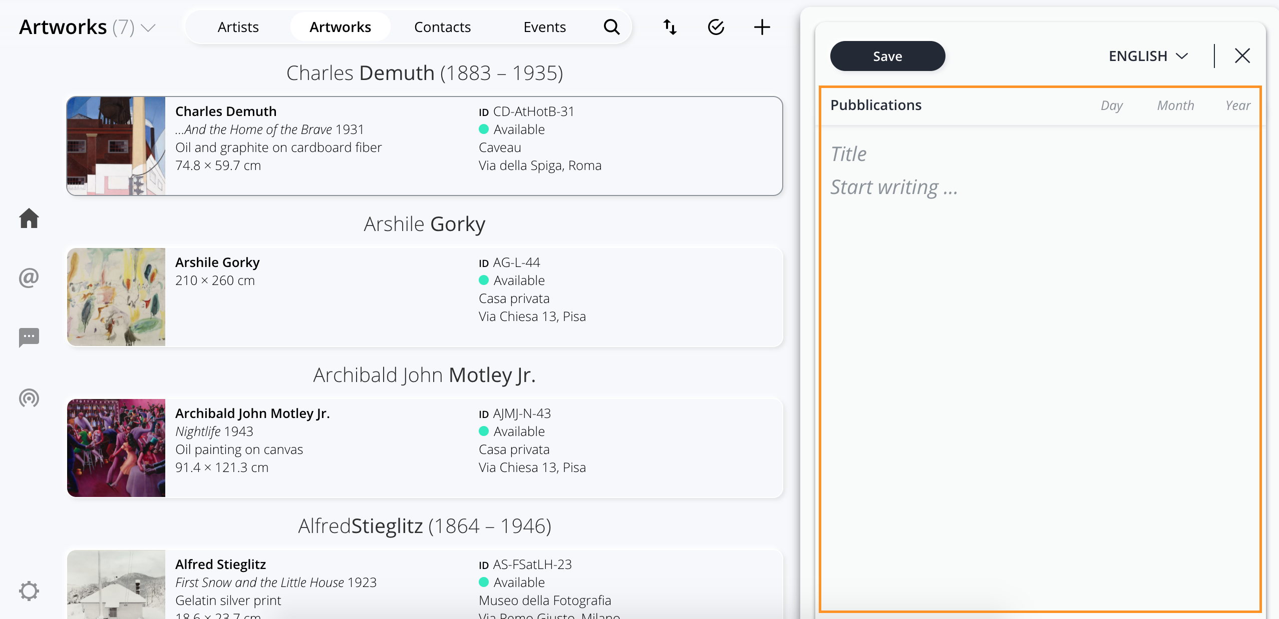Click 210 × 260 cm dimensions
Screen dimensions: 1279x619
tap(215, 280)
